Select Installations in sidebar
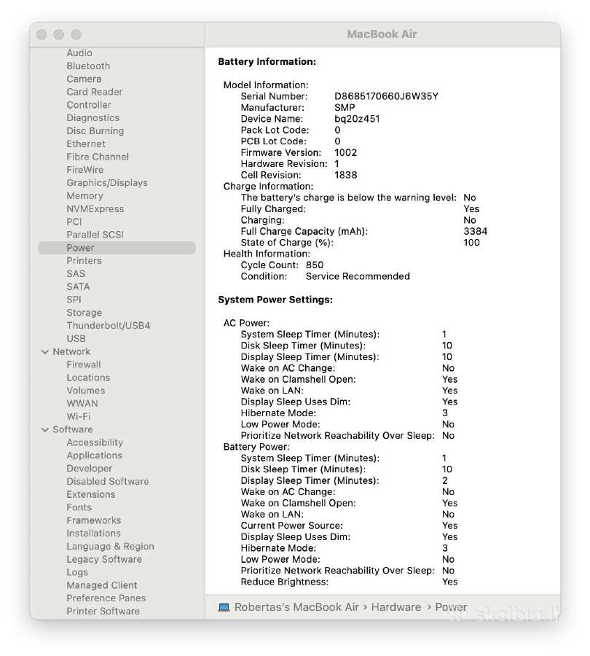This screenshot has width=590, height=656. pos(93,534)
